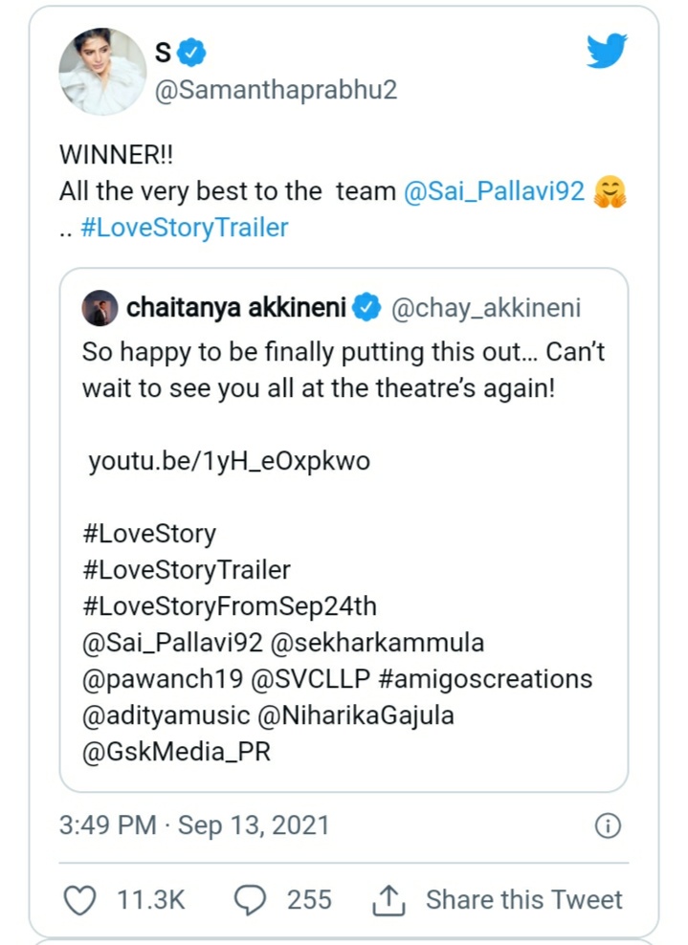The height and width of the screenshot is (945, 688).
Task: Open S's profile picture
Action: click(101, 69)
